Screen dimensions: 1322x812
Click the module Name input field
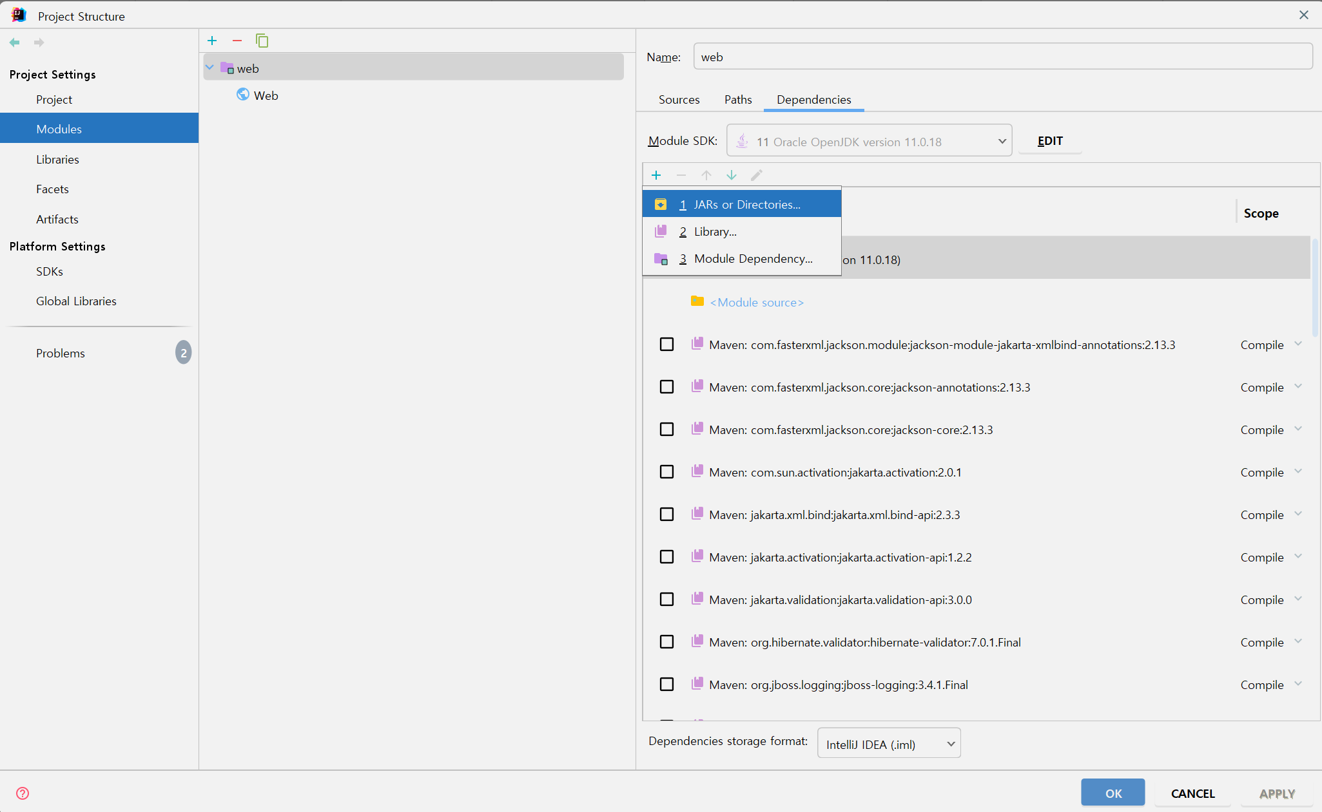[1002, 57]
